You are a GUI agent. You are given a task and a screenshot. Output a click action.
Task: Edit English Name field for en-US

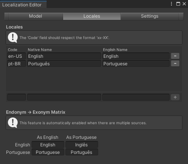click(136, 56)
